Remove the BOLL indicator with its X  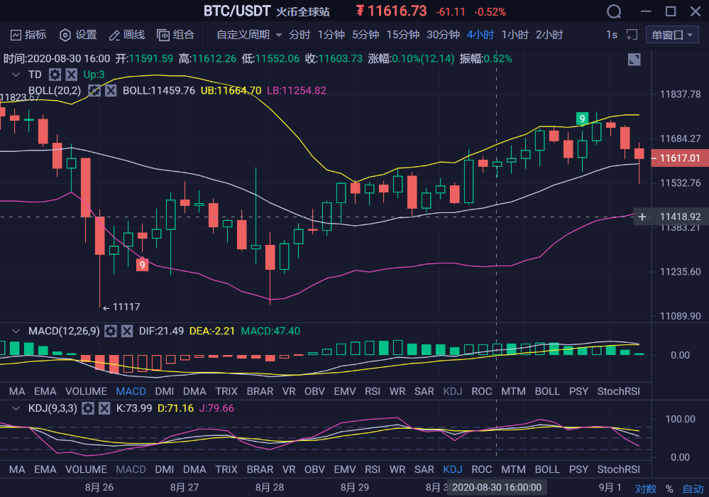tap(111, 90)
